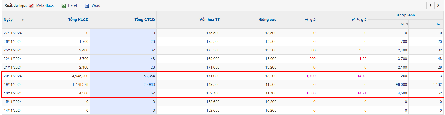Select the 20/11/2024 date cell

click(x=13, y=76)
